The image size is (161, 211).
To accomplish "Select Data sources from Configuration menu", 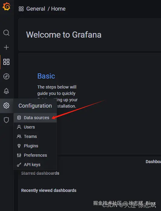I will [35, 118].
